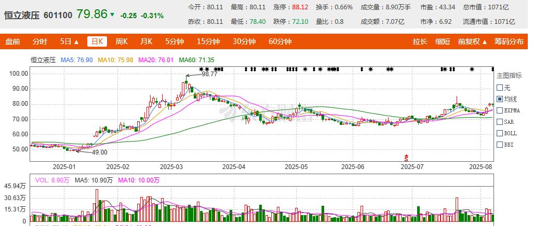Viewport: 533px width, 226px height.
Task: Click the stock name 恒立液压 header
Action: (x=22, y=15)
